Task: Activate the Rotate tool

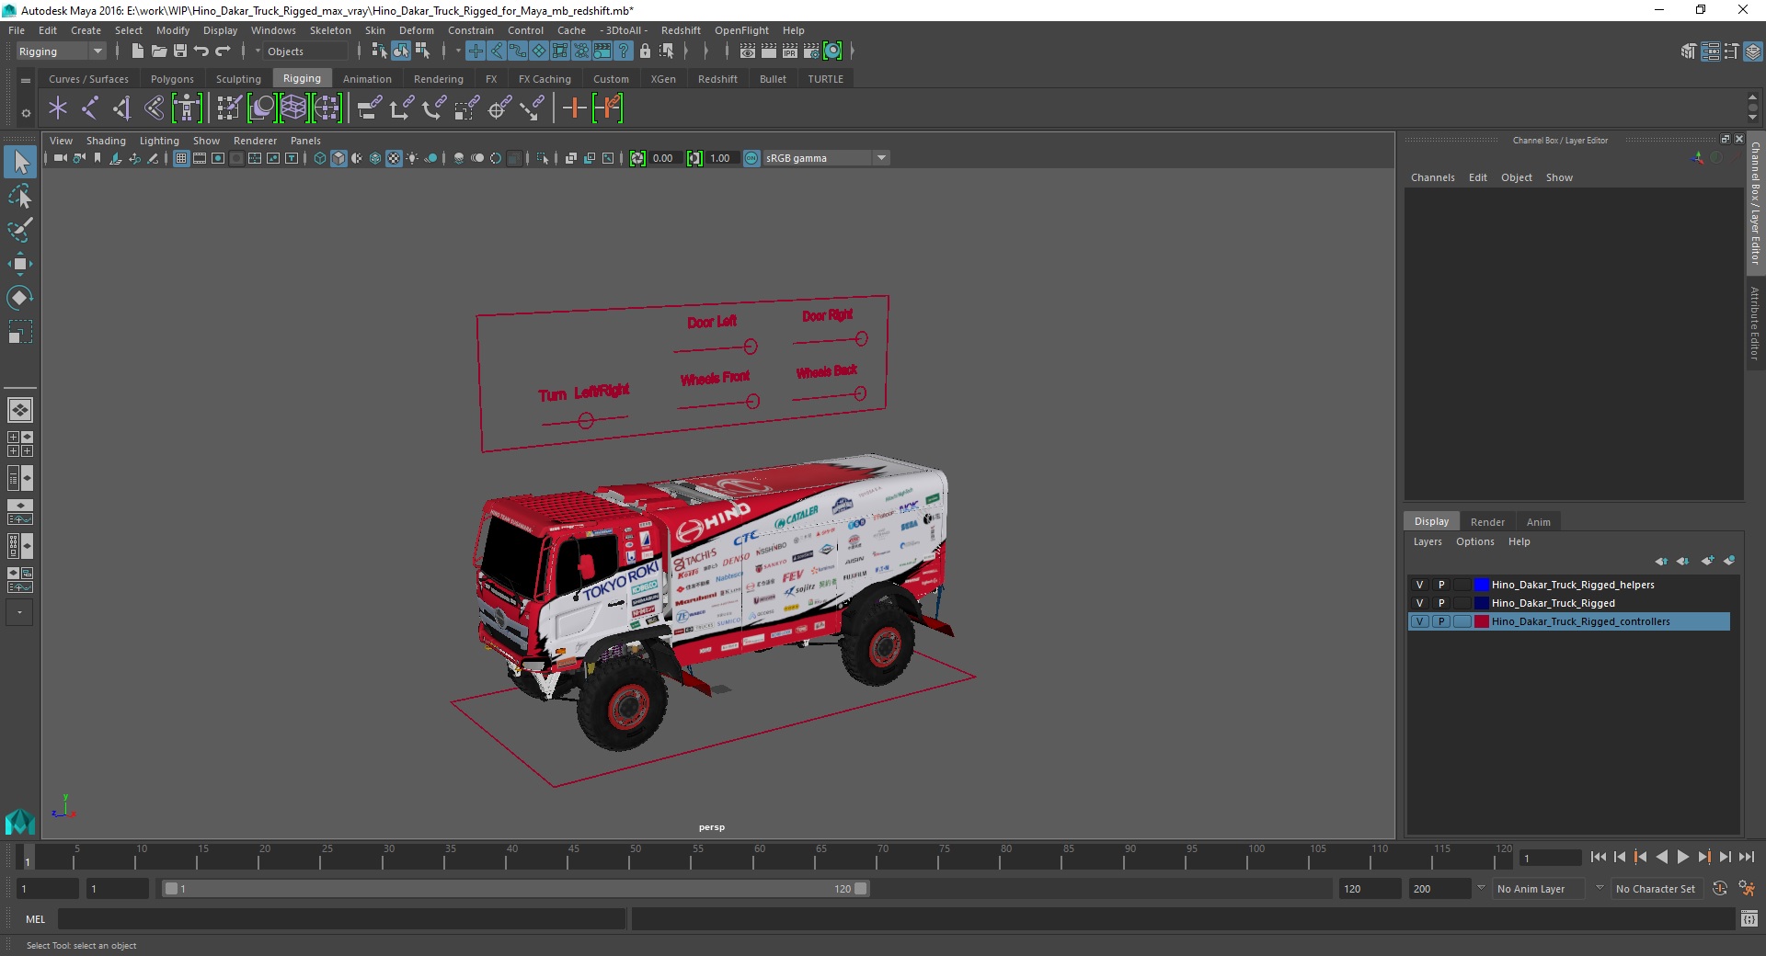Action: pos(20,297)
